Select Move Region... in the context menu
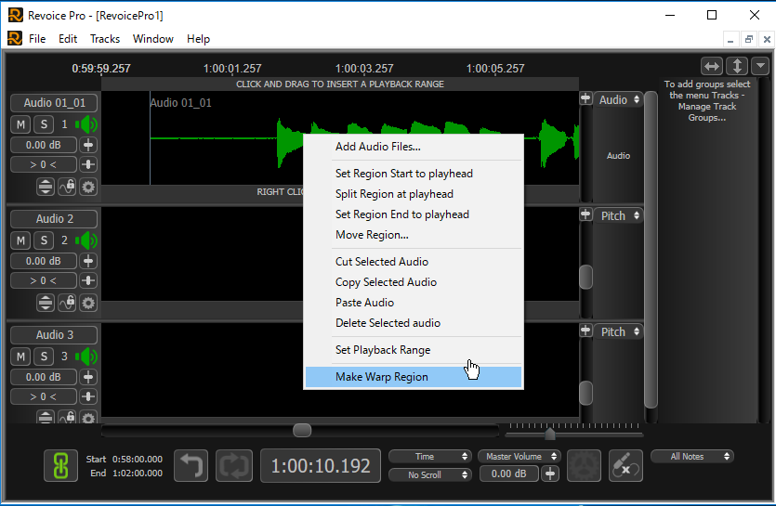 tap(414, 235)
